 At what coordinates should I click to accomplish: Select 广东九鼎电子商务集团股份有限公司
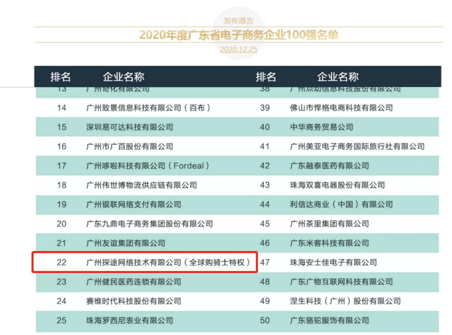[x=149, y=224]
